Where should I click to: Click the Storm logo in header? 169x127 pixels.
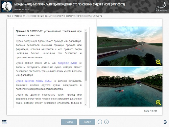(161, 7)
